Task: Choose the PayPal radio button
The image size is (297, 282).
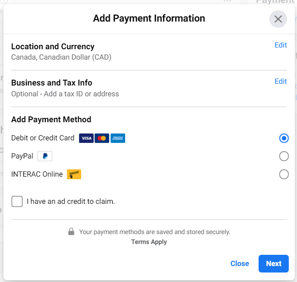Action: tap(284, 156)
